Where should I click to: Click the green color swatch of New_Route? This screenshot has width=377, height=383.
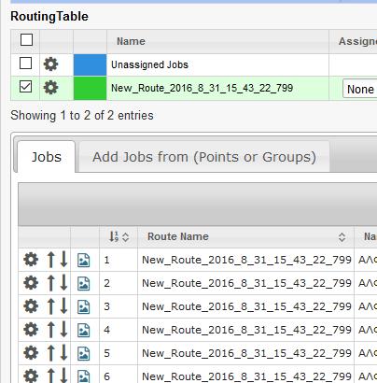coord(90,88)
